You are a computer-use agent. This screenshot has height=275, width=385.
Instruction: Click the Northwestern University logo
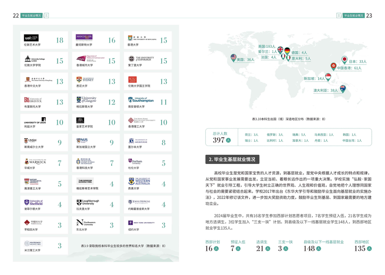tap(86, 223)
